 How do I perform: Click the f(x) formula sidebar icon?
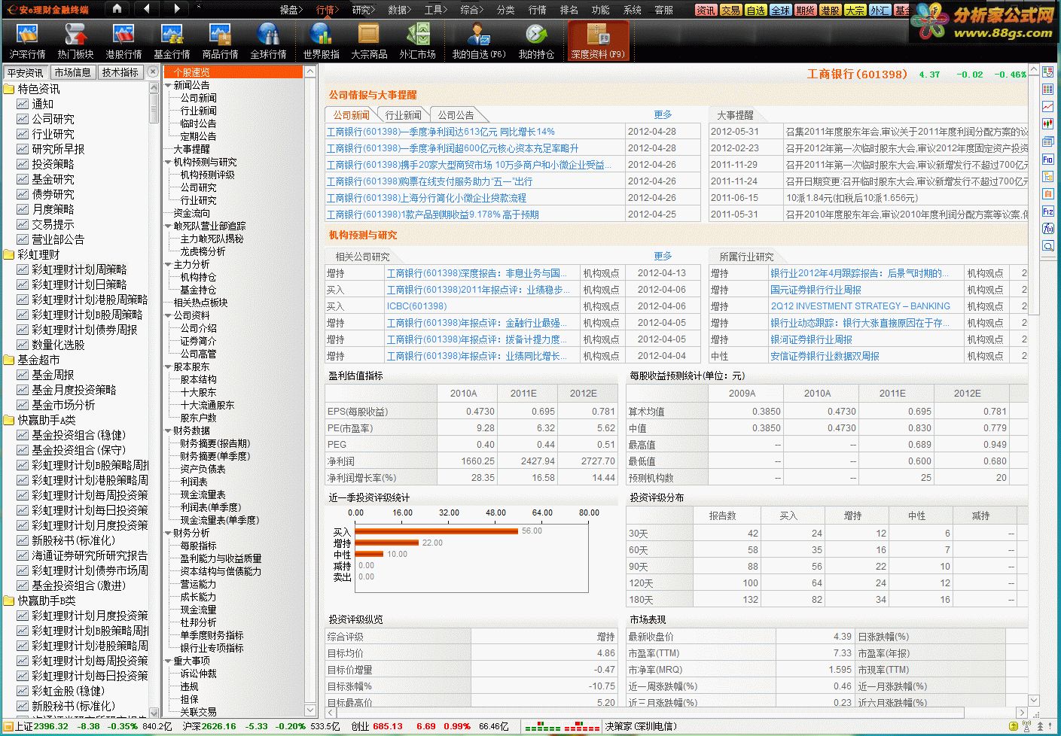tap(1047, 229)
